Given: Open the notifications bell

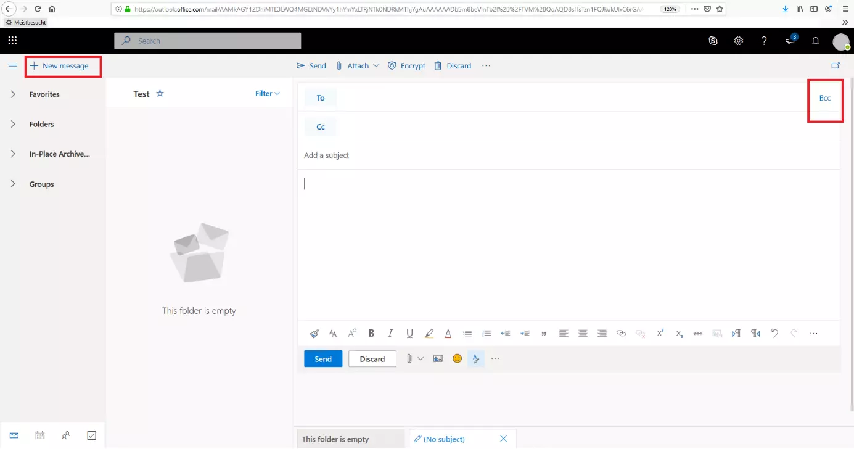Looking at the screenshot, I should [815, 41].
